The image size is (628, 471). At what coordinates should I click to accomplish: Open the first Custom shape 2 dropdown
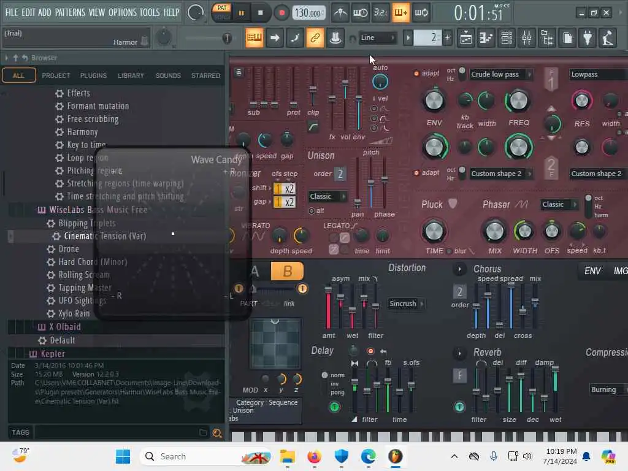click(500, 174)
